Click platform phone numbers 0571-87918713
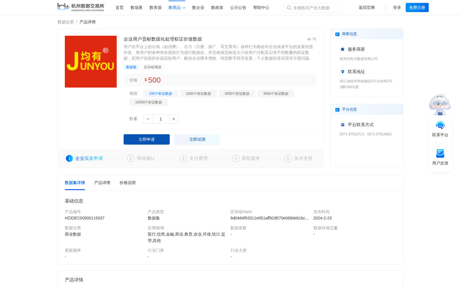This screenshot has height=288, width=461. click(x=366, y=134)
